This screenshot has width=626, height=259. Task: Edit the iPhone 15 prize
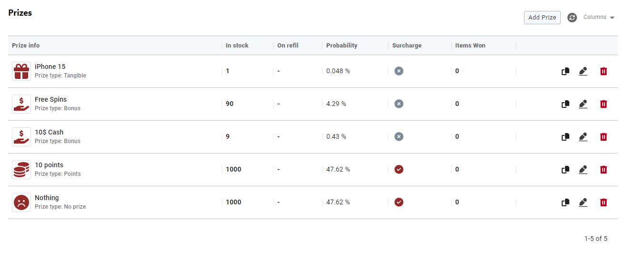coord(583,71)
